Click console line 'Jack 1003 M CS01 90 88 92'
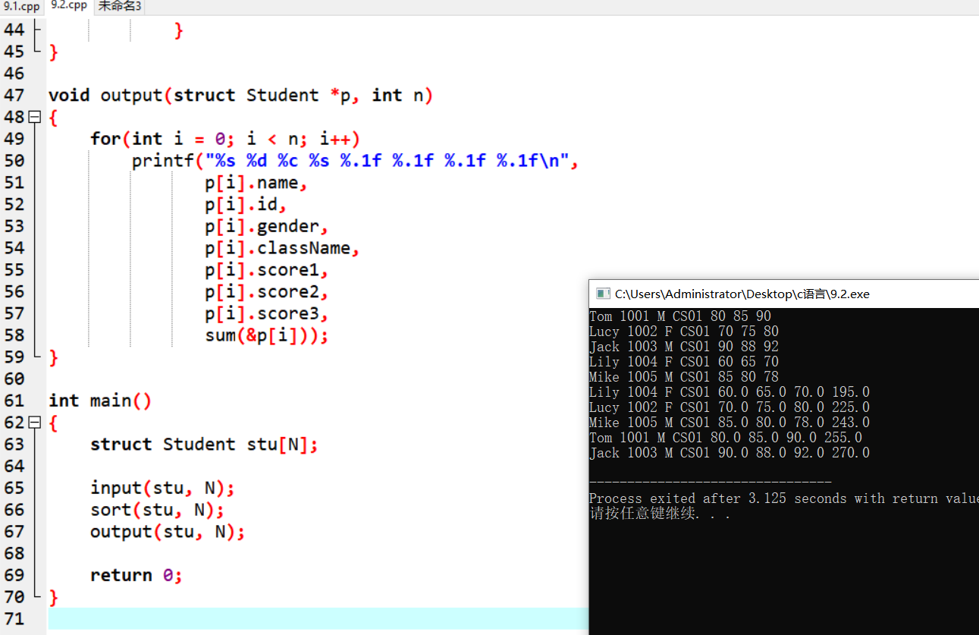979x635 pixels. (684, 347)
